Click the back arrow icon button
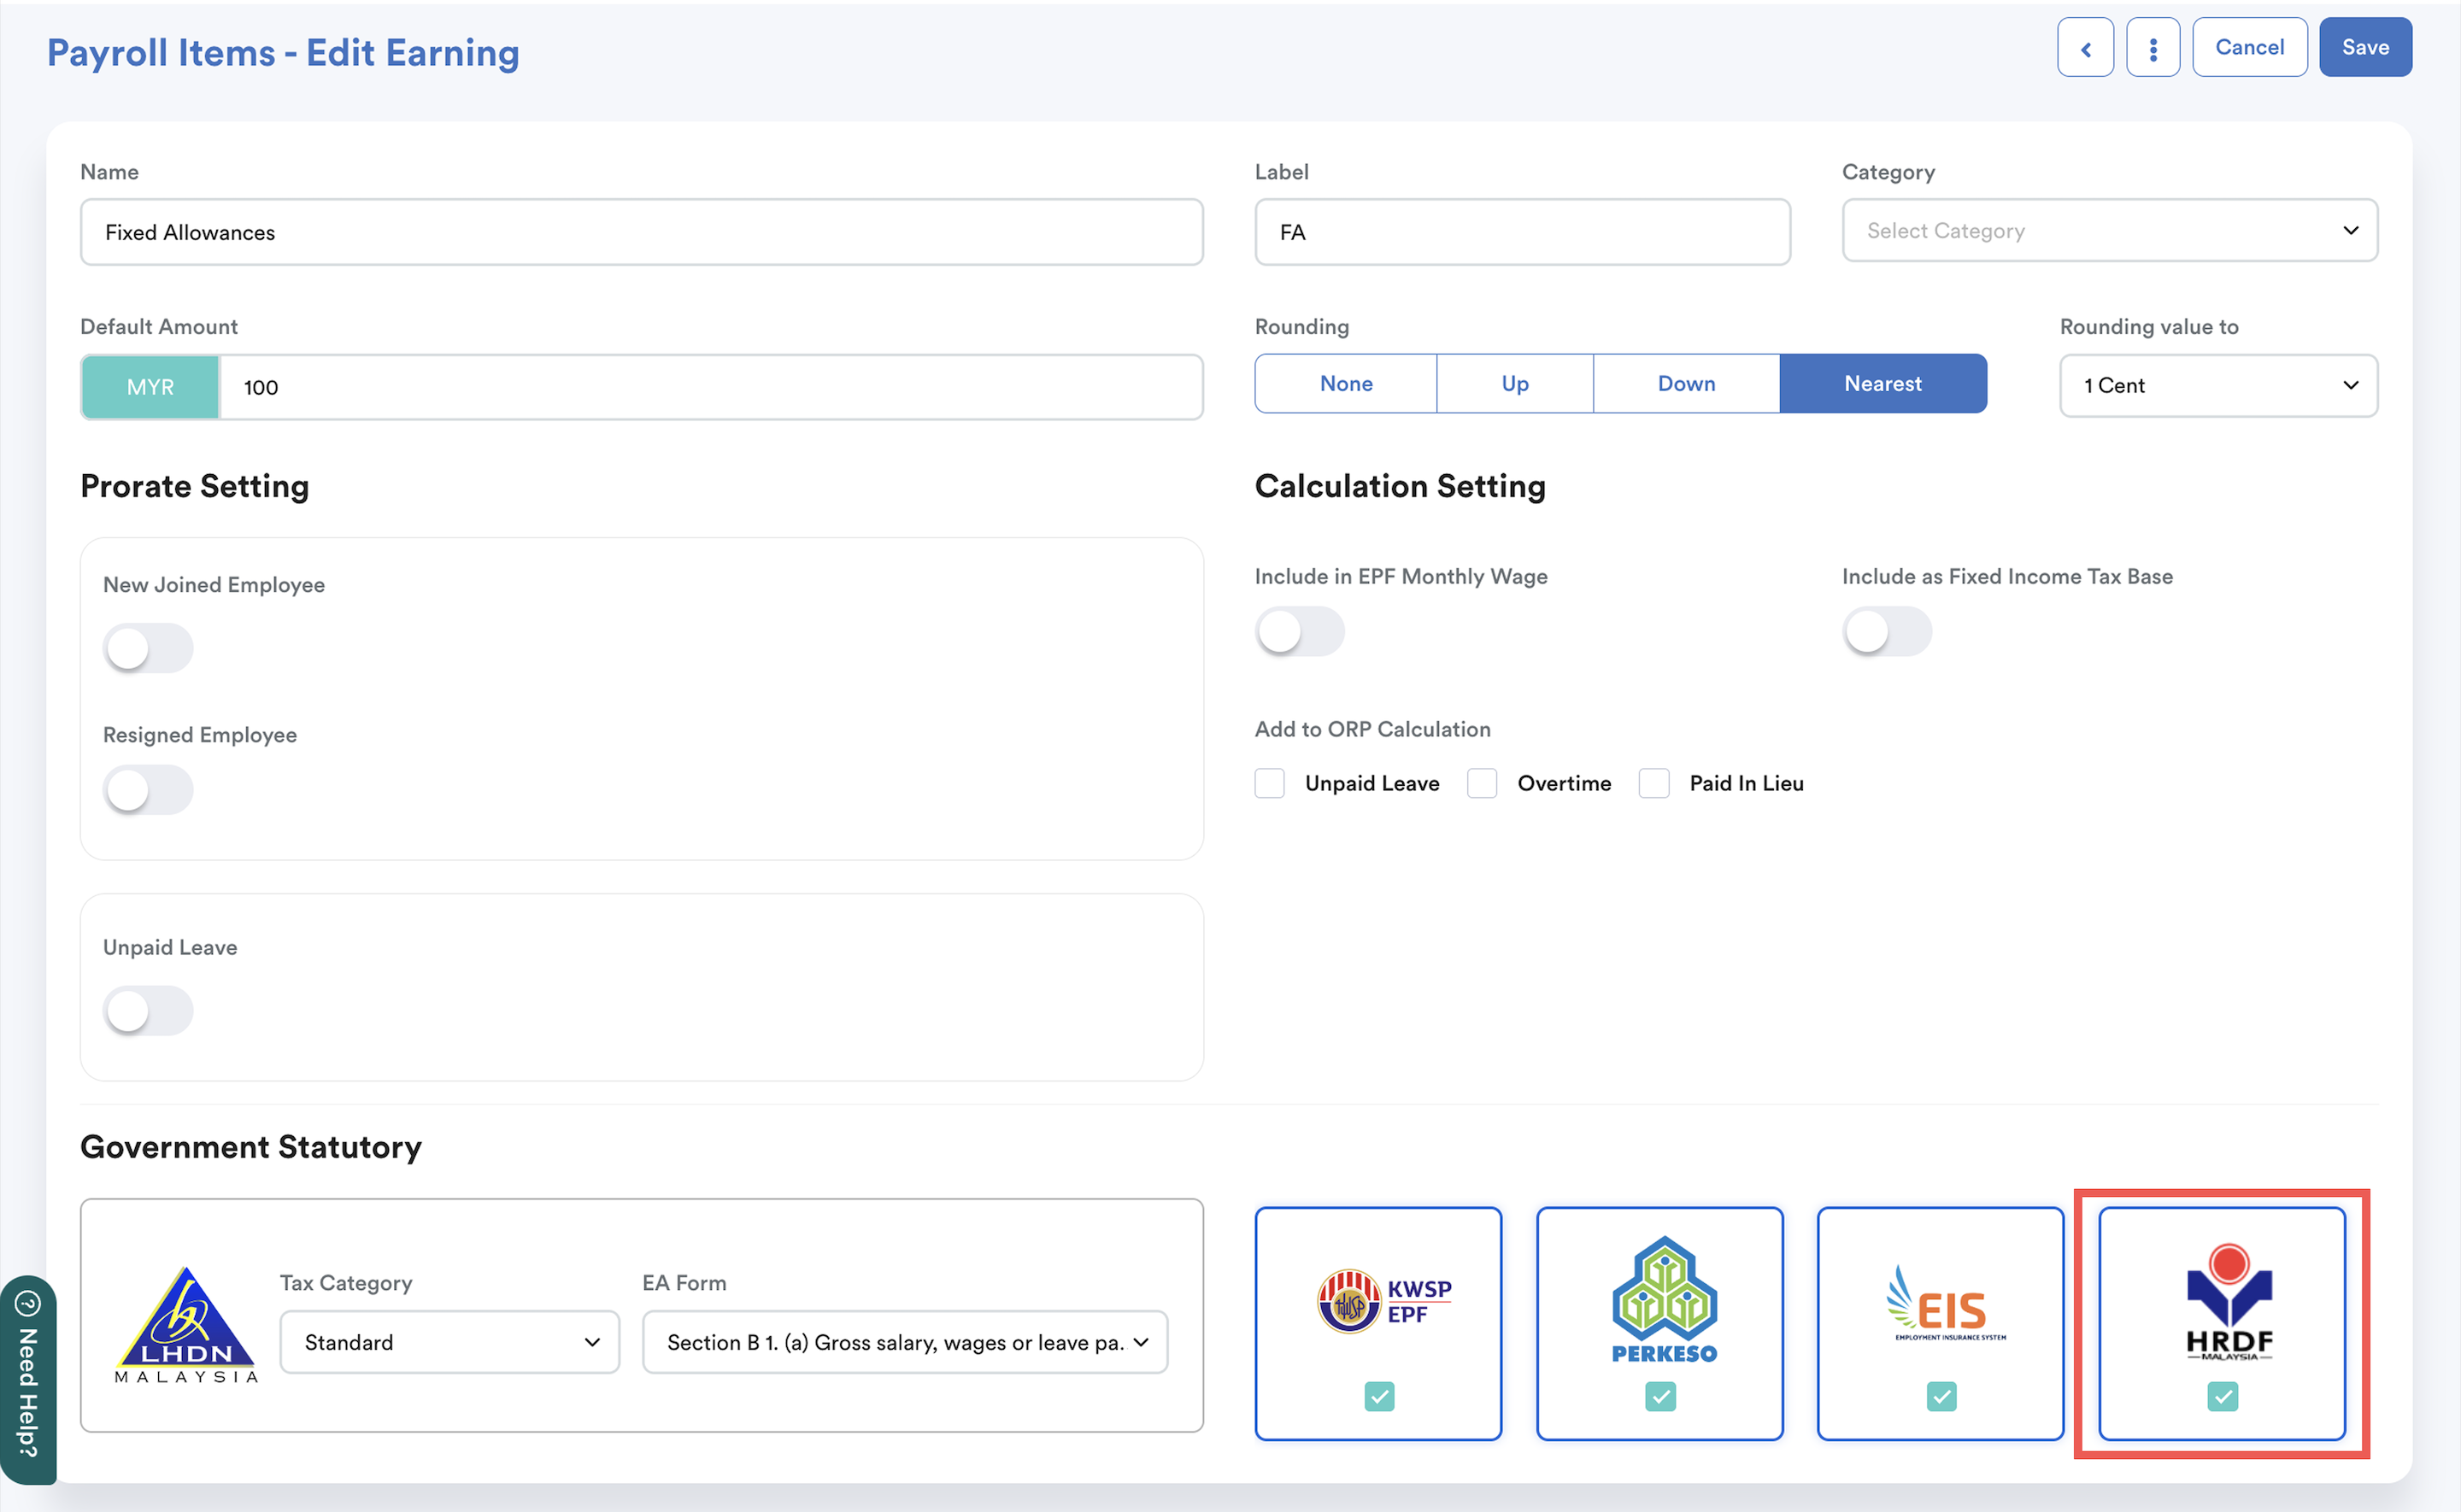The height and width of the screenshot is (1512, 2461). click(x=2085, y=48)
